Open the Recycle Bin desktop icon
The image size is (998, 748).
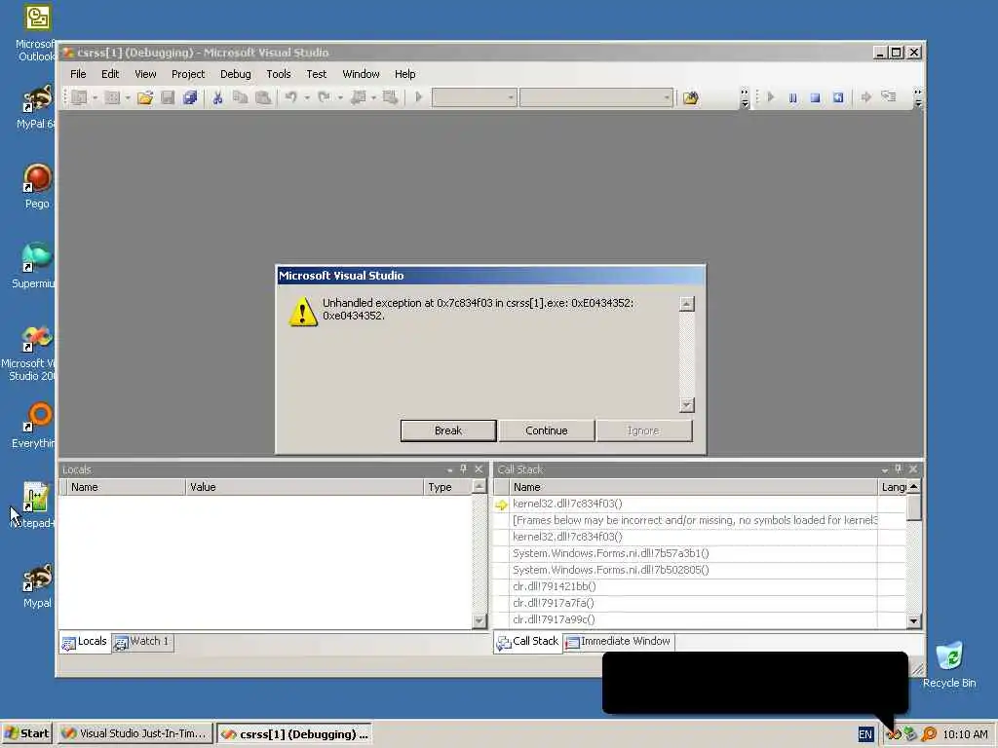coord(949,665)
